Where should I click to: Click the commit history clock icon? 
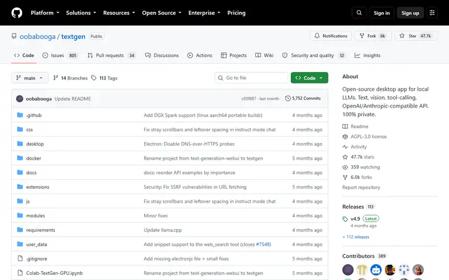(288, 99)
